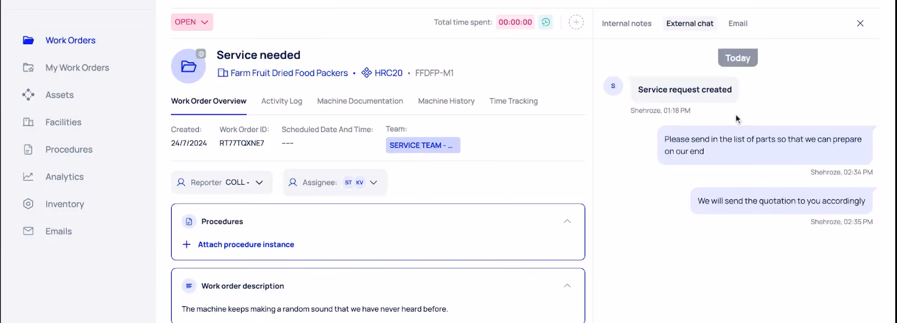897x323 pixels.
Task: Open the SERVICE TEAM team selector
Action: coord(423,145)
